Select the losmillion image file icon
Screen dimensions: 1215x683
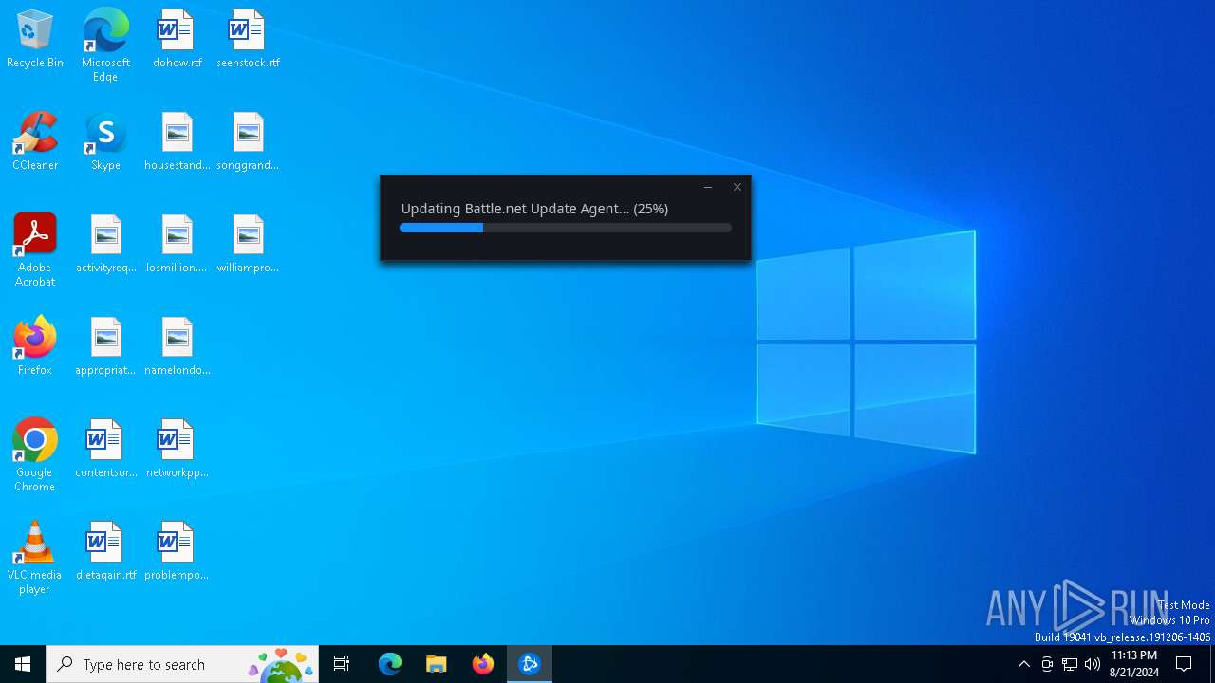pos(177,245)
